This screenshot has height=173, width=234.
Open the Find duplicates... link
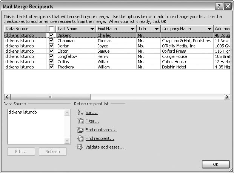[x=101, y=130]
